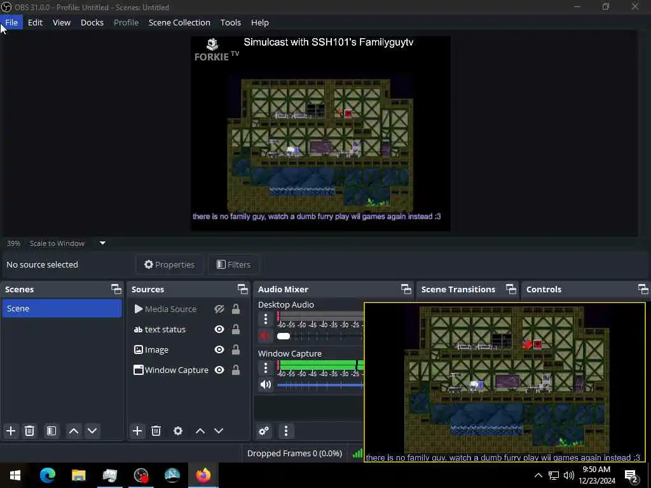Screen dimensions: 651x488
Task: Open the File menu
Action: (x=11, y=22)
